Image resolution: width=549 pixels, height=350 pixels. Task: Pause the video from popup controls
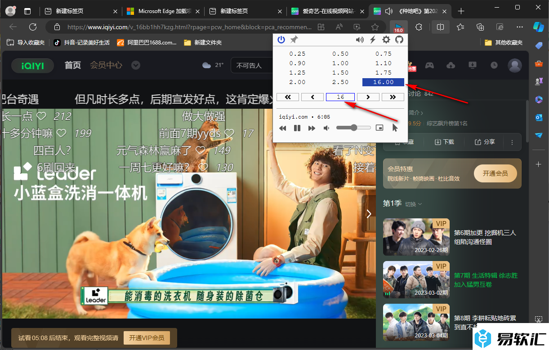coord(297,128)
